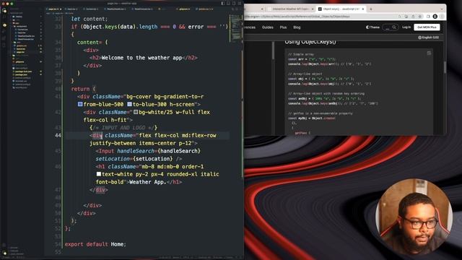
Task: Click customize layout icon in VS Code title bar
Action: (240, 4)
